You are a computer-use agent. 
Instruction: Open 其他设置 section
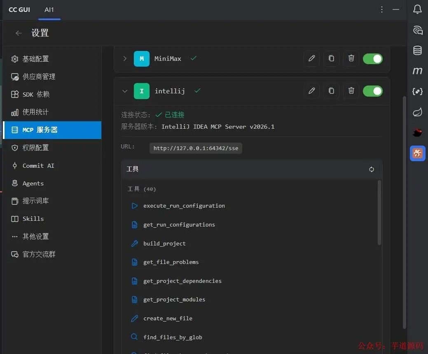[x=52, y=236]
